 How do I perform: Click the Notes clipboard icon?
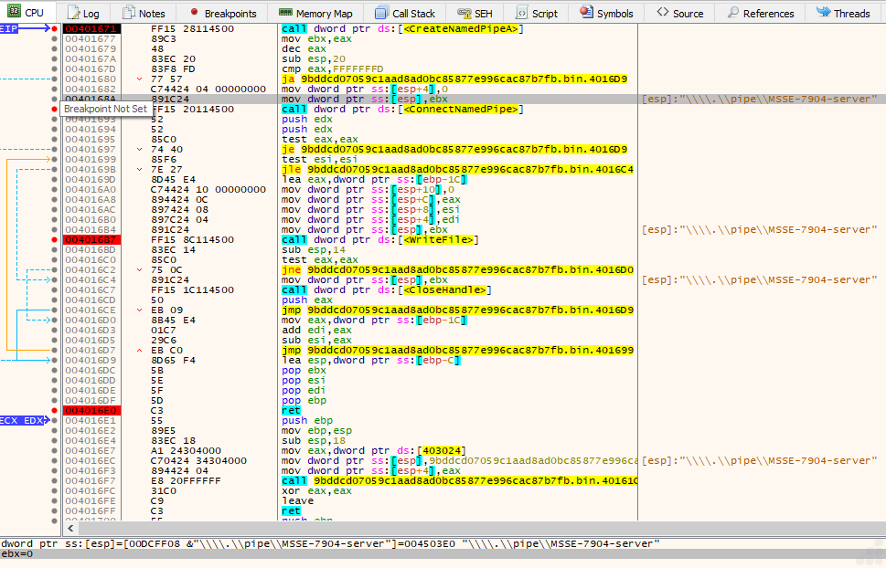[x=129, y=13]
